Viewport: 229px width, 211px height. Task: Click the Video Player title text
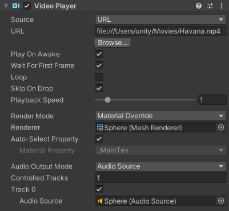point(55,6)
